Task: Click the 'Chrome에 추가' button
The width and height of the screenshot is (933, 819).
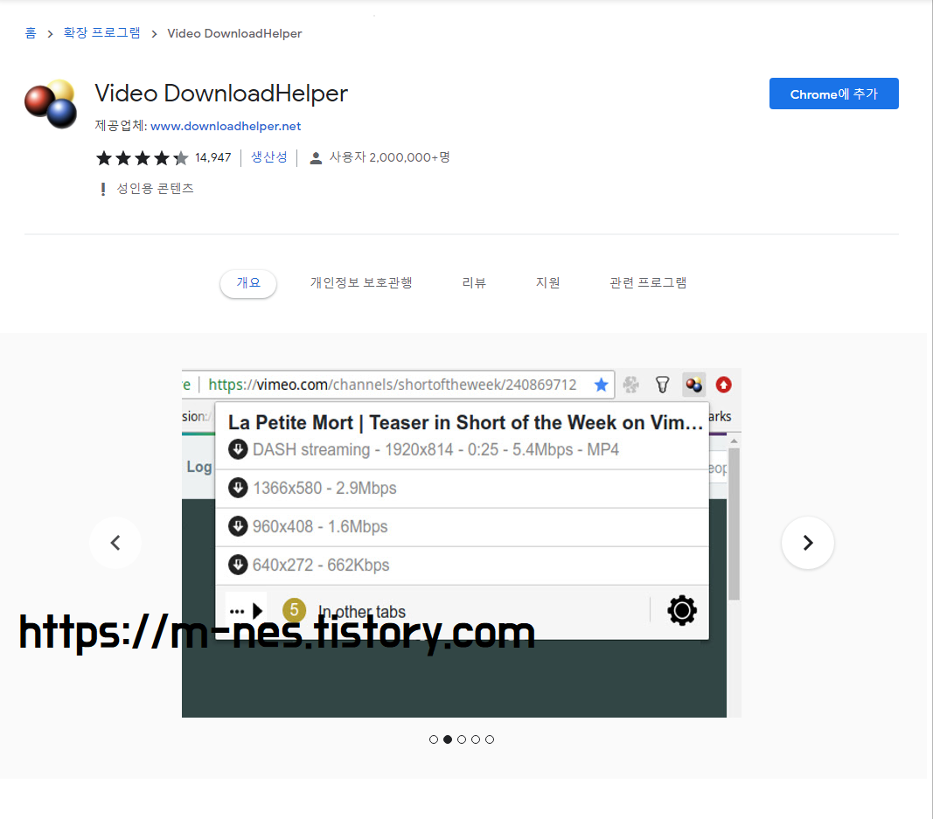Action: tap(833, 94)
